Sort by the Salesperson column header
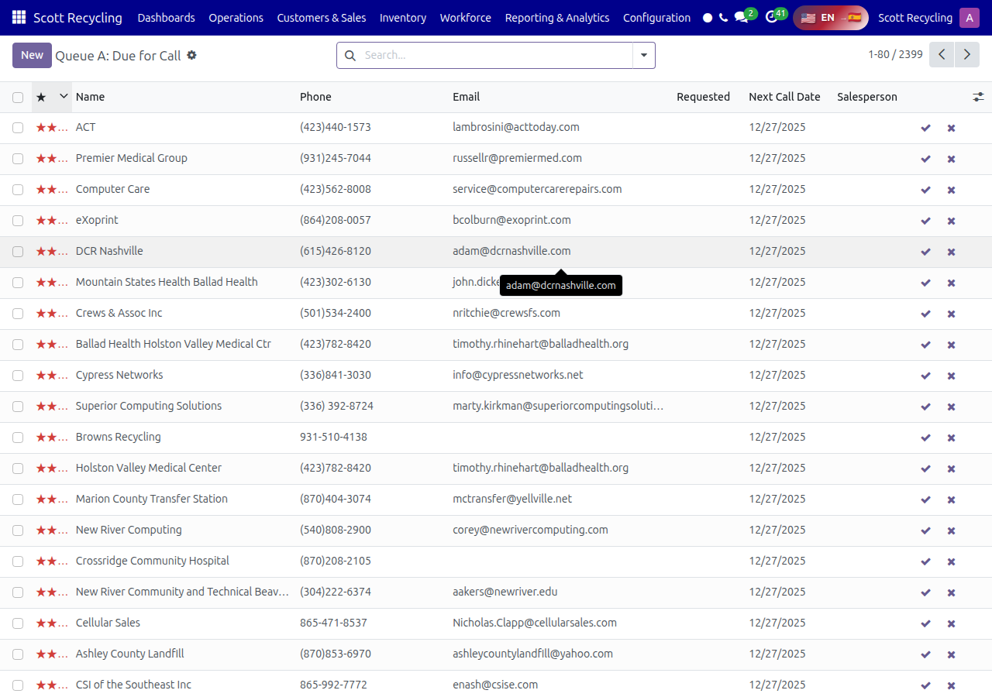The width and height of the screenshot is (992, 697). (867, 97)
